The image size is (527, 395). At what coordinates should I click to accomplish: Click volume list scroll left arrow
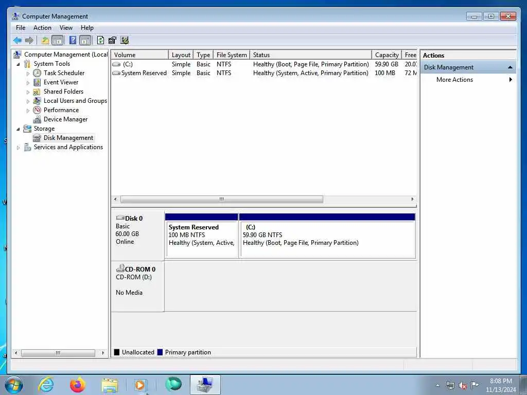(x=116, y=199)
